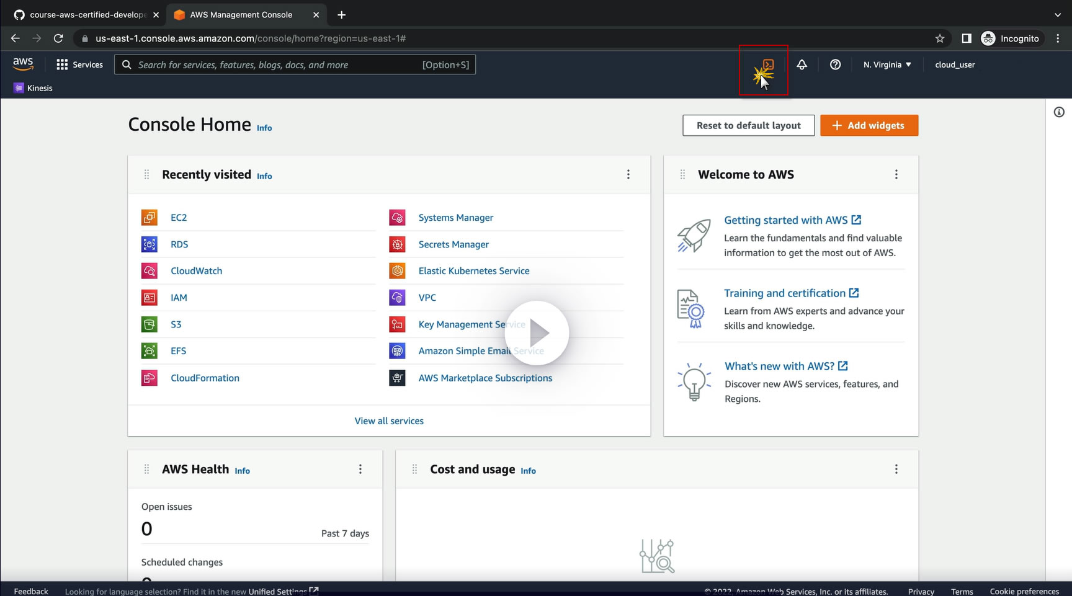The image size is (1072, 596).
Task: Open Welcome to AWS widget options menu
Action: (x=896, y=174)
